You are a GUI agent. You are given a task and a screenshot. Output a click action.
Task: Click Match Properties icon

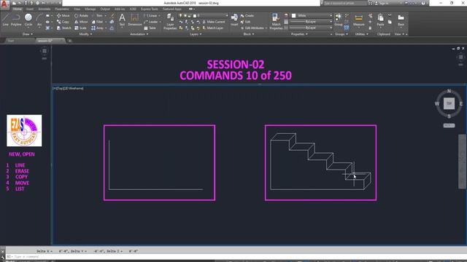click(276, 21)
